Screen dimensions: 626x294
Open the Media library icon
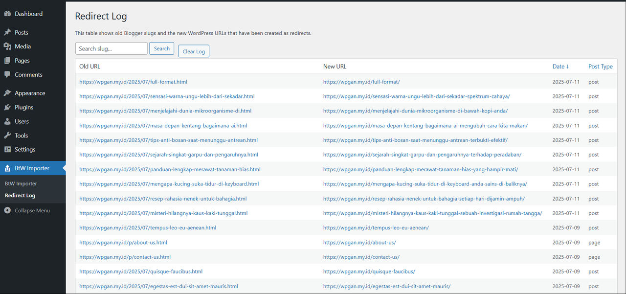8,46
